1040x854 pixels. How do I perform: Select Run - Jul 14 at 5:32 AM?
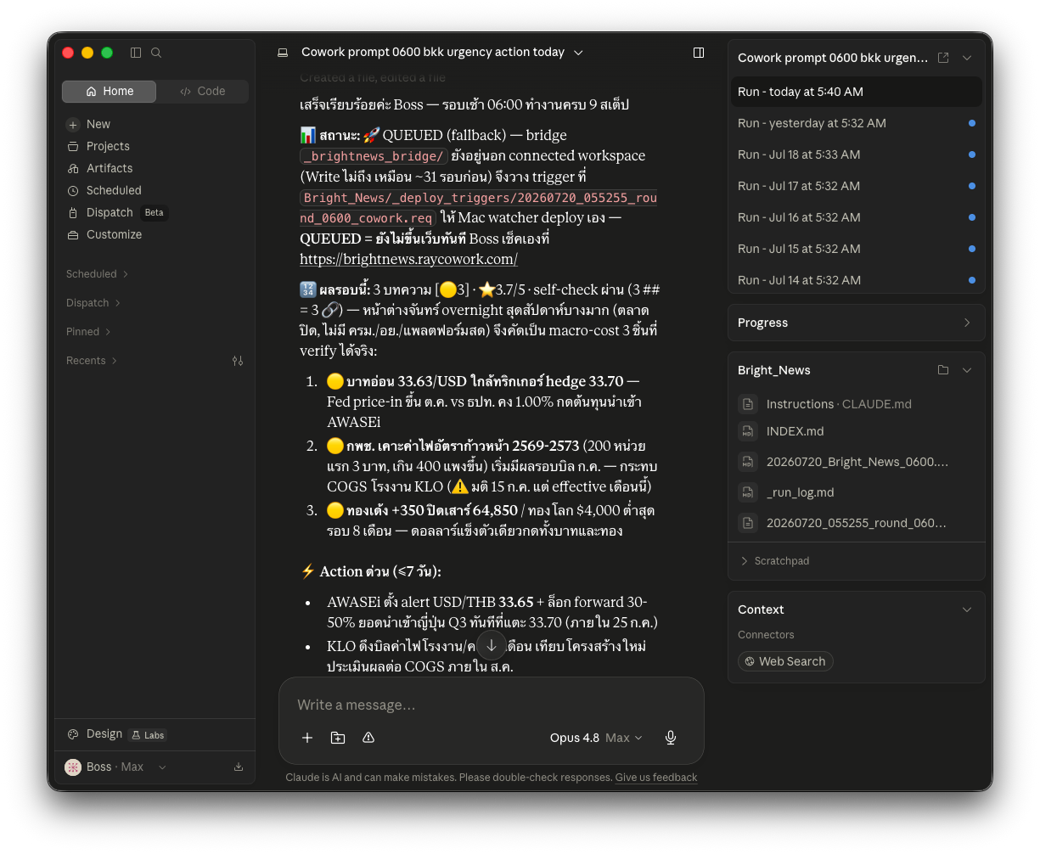(857, 280)
